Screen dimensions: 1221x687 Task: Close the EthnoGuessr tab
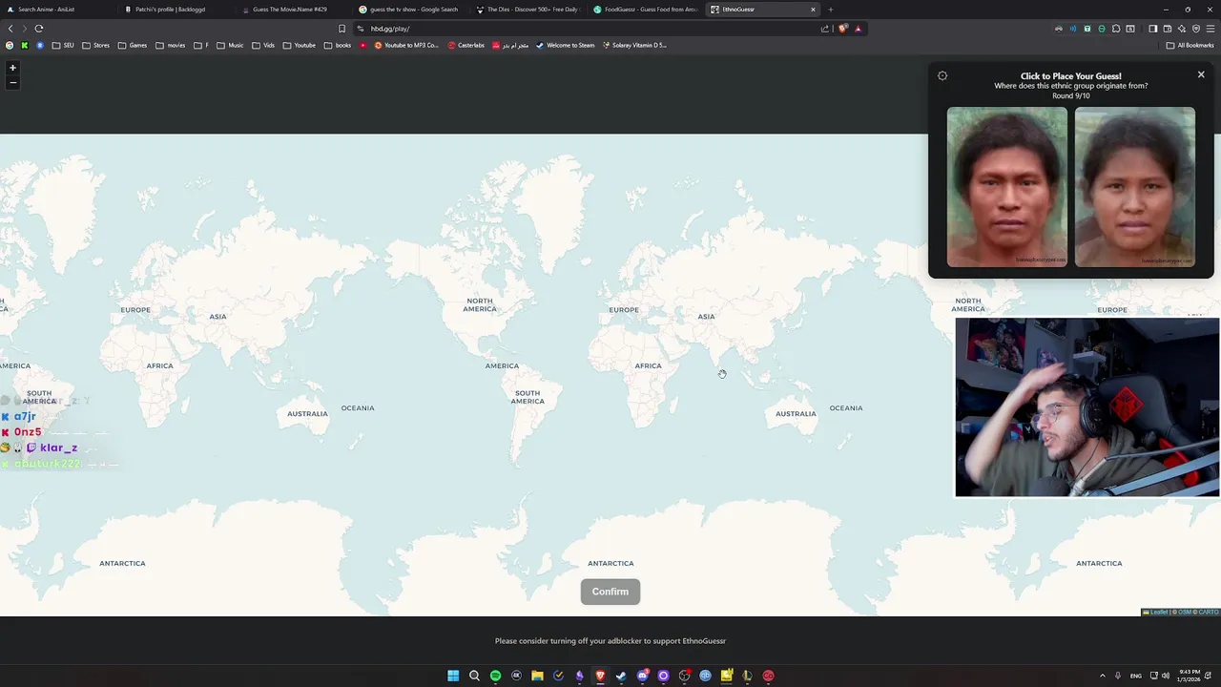click(x=813, y=10)
